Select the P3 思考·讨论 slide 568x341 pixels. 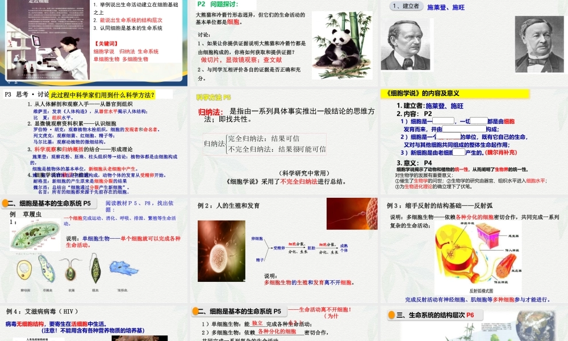click(x=94, y=142)
